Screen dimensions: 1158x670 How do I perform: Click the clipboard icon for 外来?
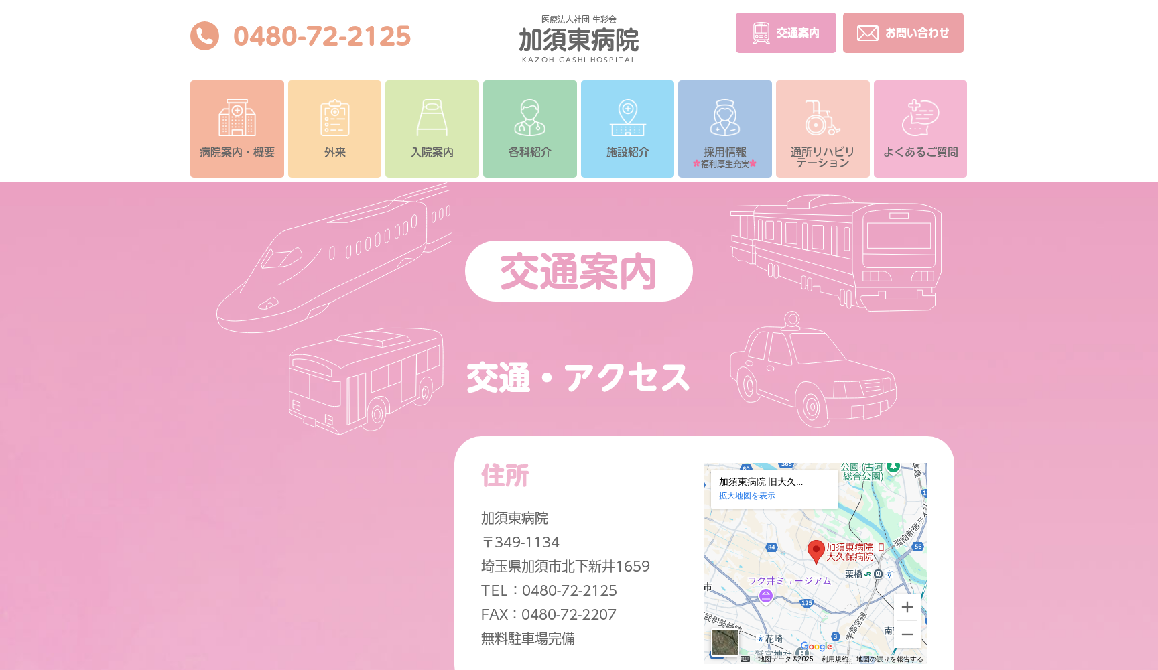coord(335,118)
